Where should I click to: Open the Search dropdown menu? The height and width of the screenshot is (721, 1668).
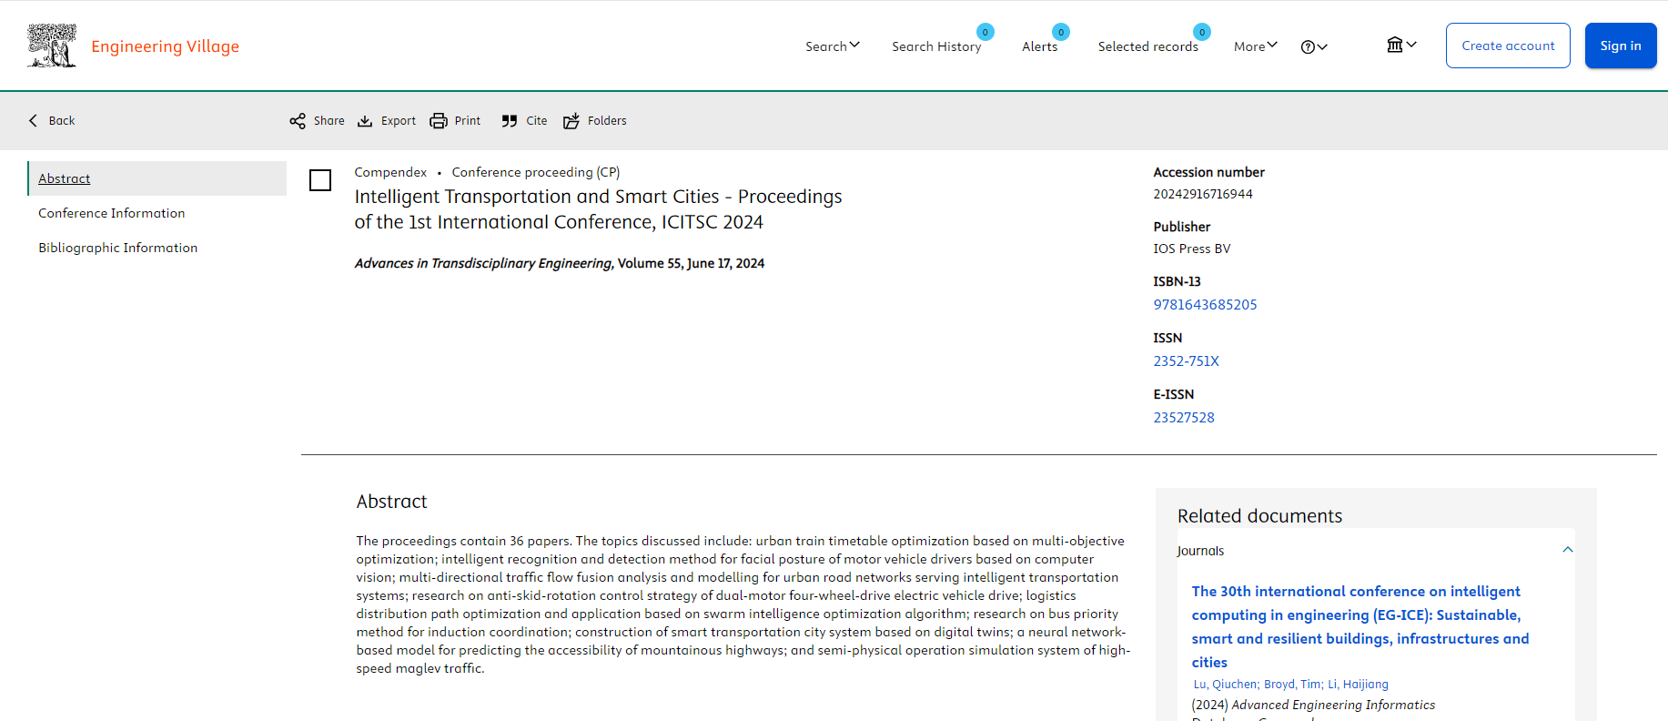pyautogui.click(x=832, y=46)
